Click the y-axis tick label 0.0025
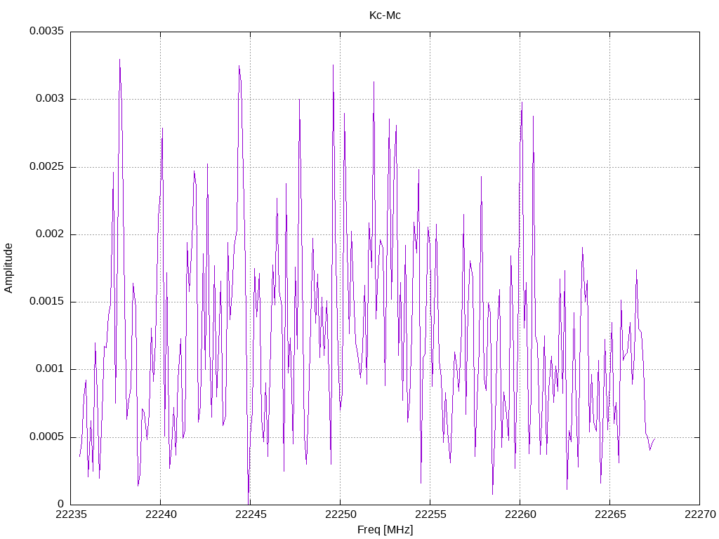719x539 pixels. coord(47,166)
